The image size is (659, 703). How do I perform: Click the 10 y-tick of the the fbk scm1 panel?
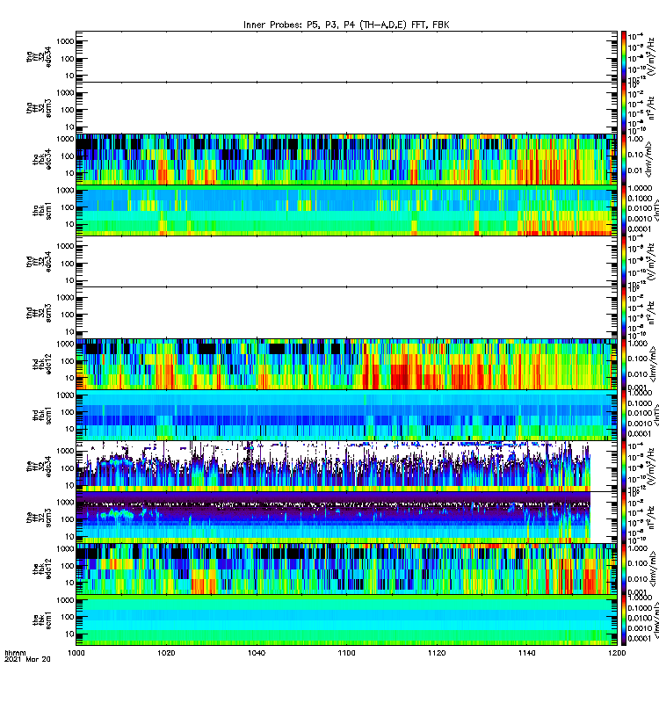69,634
